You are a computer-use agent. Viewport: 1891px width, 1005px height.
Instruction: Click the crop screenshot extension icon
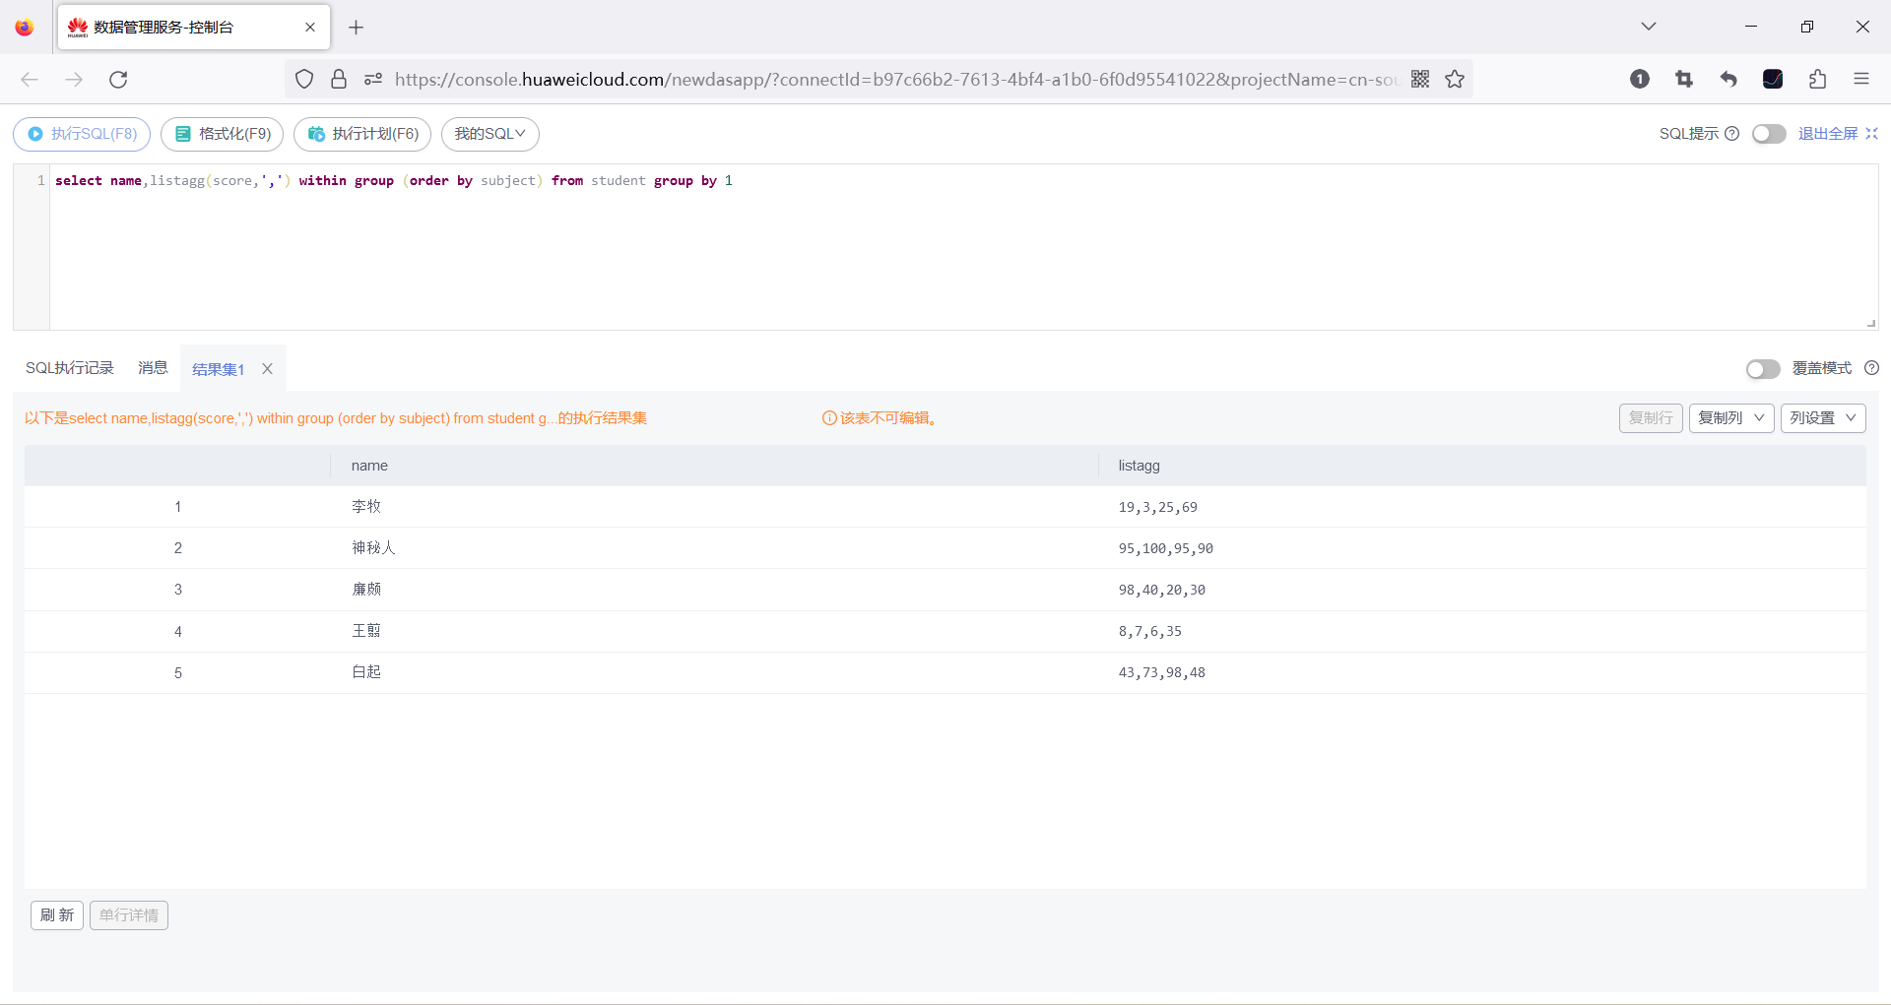[1684, 80]
